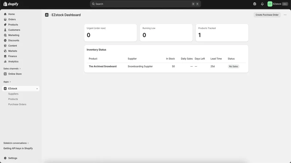Open EZstock Suppliers subpage
Screen dimensions: 291x163
(13, 94)
